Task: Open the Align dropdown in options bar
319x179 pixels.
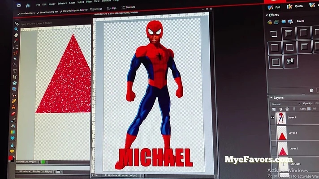Action: (112, 9)
